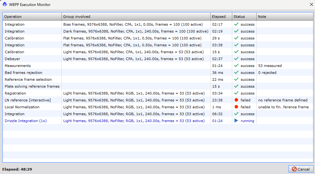This screenshot has width=315, height=174.
Task: Click the Group involved column header
Action: 136,17
